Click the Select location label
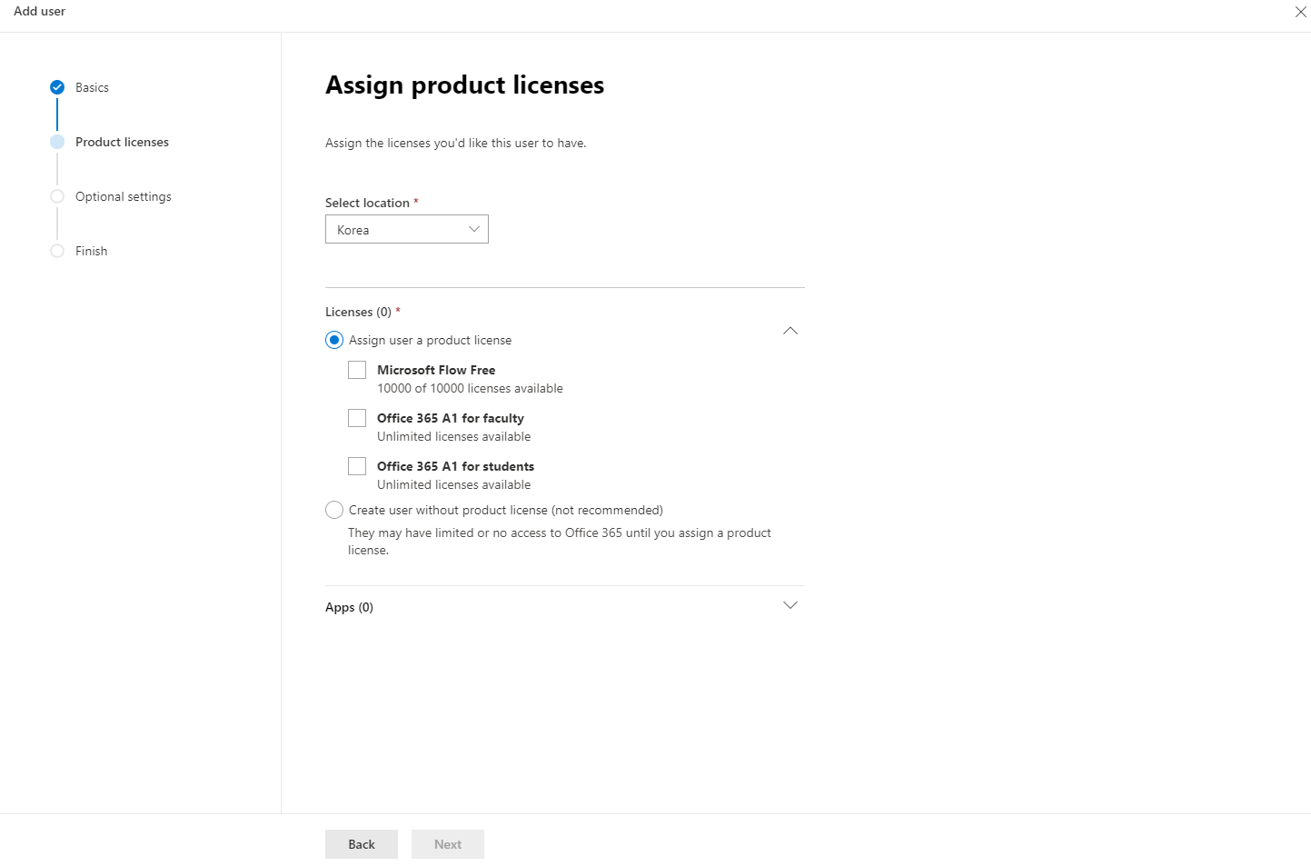 (367, 203)
